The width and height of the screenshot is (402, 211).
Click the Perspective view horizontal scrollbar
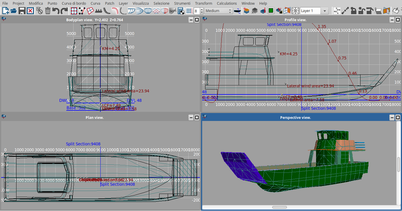point(280,207)
